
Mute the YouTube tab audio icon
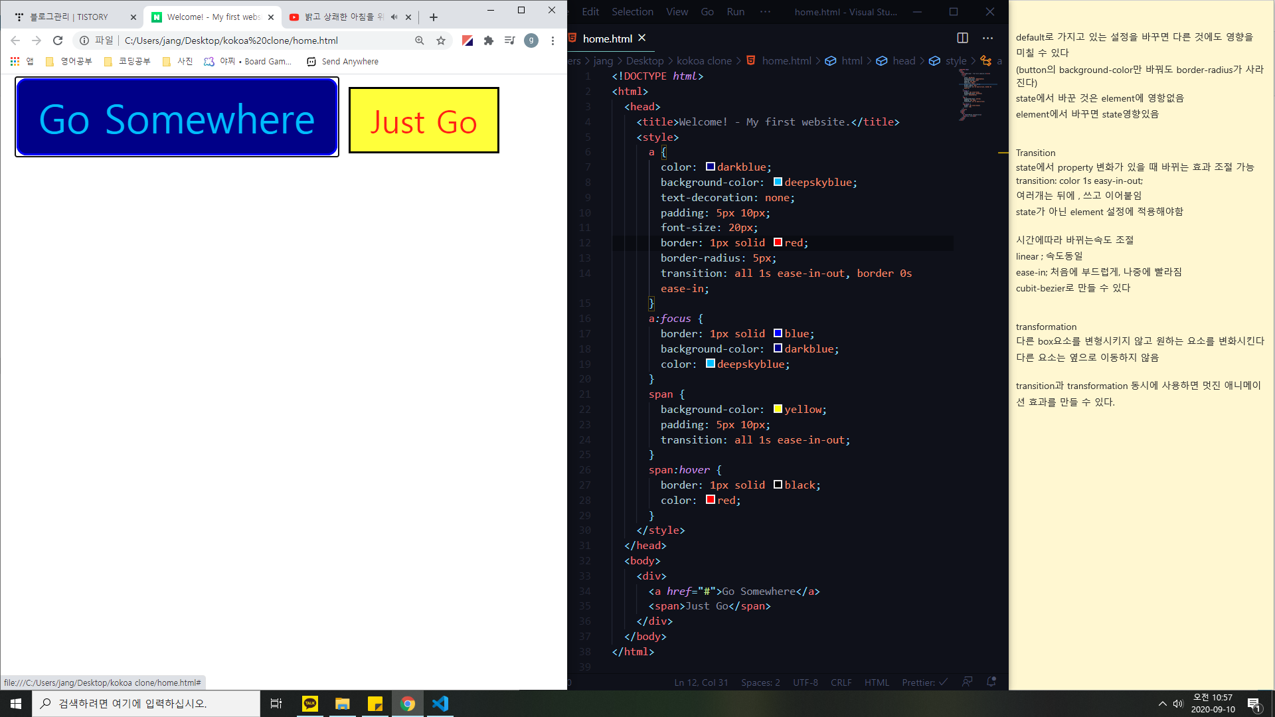pyautogui.click(x=394, y=17)
